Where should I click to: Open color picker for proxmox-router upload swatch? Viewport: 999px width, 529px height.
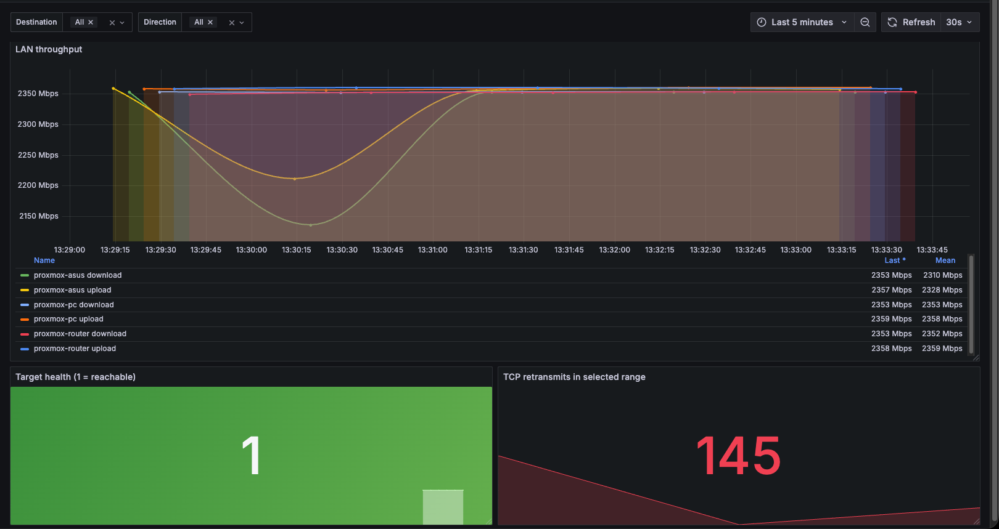click(x=25, y=349)
